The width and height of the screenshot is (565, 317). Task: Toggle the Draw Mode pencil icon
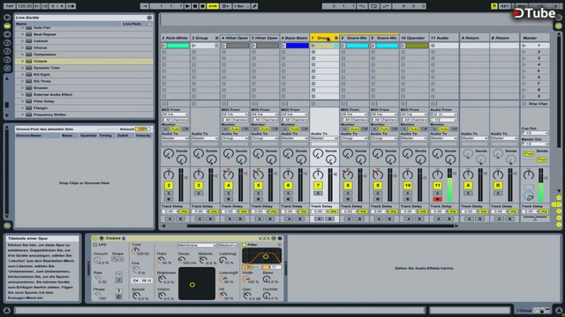[x=254, y=6]
